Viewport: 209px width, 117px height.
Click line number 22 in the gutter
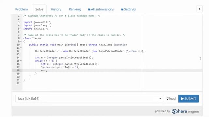18,83
